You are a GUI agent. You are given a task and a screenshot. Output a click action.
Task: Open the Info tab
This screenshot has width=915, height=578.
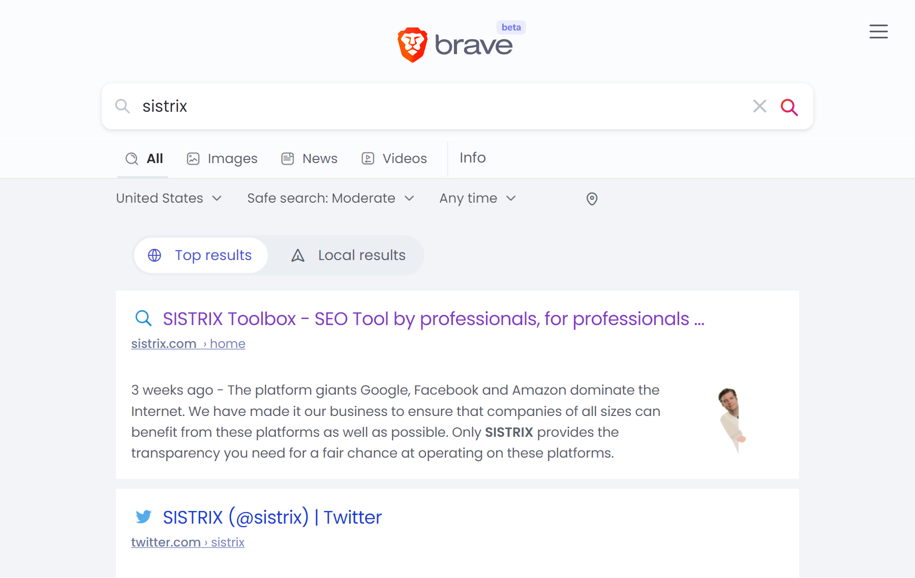(473, 157)
